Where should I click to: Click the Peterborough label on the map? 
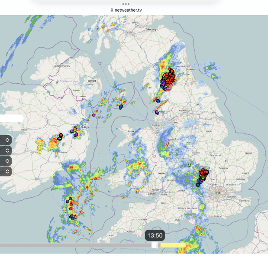point(216,155)
